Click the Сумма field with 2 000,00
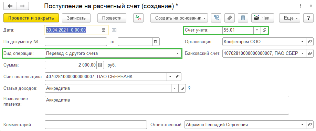This screenshot has width=316, height=131. click(71, 65)
